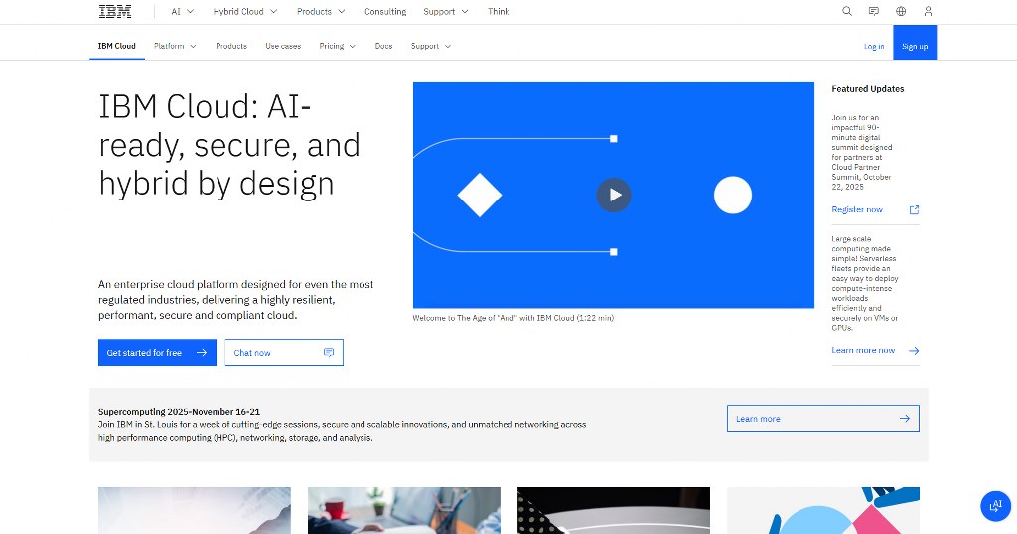Expand the IBM Cloud Support dropdown
The height and width of the screenshot is (534, 1017).
pyautogui.click(x=431, y=46)
